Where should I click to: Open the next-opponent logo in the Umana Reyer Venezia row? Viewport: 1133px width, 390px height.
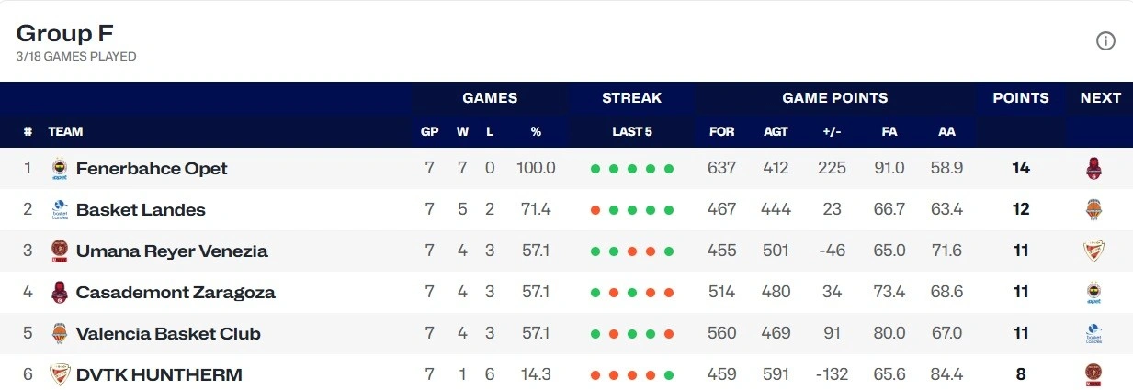point(1093,251)
